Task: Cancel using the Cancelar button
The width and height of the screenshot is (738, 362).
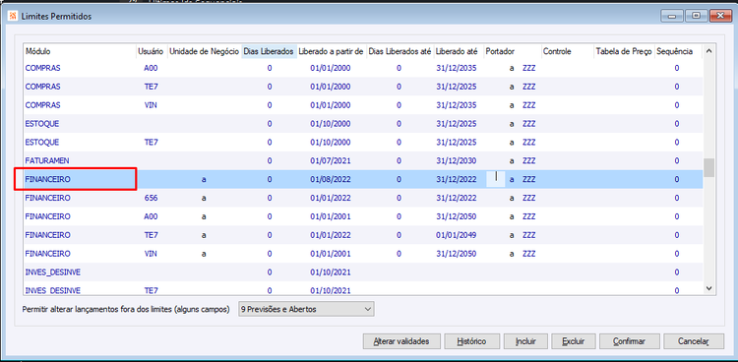Action: (x=693, y=341)
